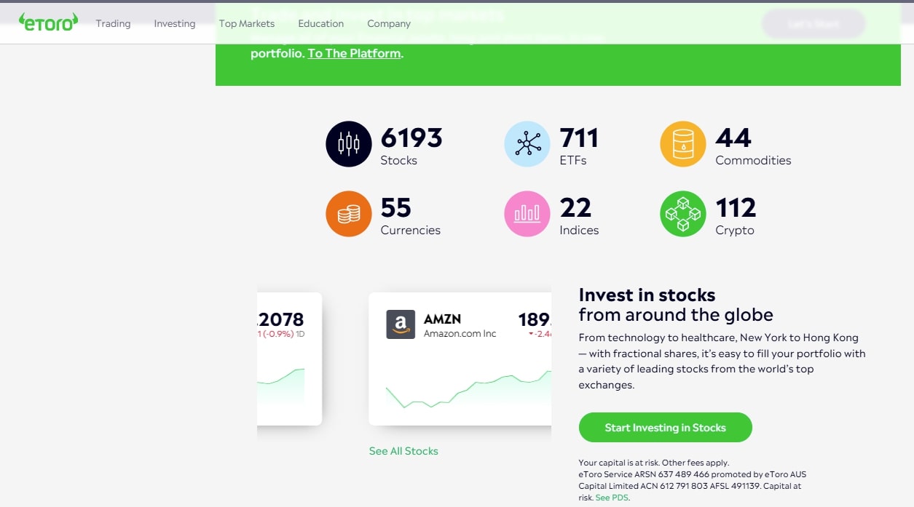Open the Investing menu

pos(175,23)
